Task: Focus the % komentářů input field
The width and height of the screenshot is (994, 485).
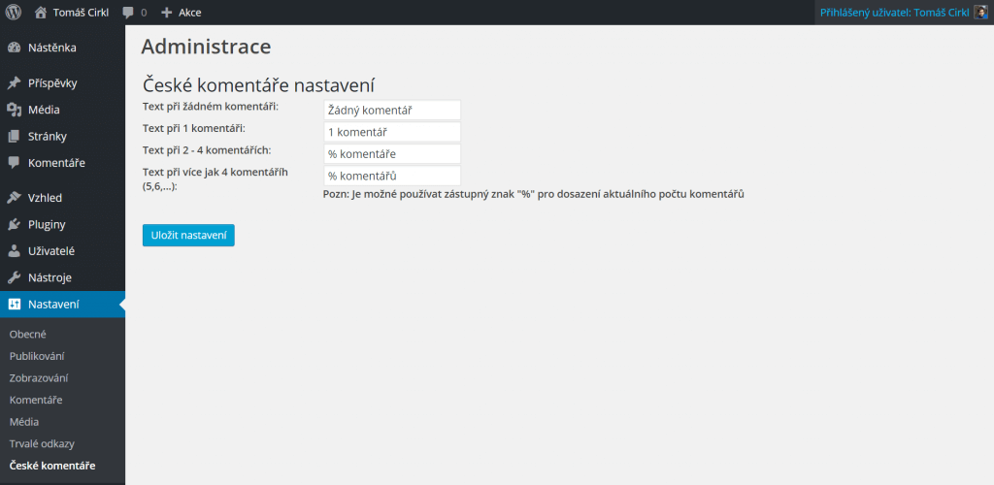Action: click(x=392, y=176)
